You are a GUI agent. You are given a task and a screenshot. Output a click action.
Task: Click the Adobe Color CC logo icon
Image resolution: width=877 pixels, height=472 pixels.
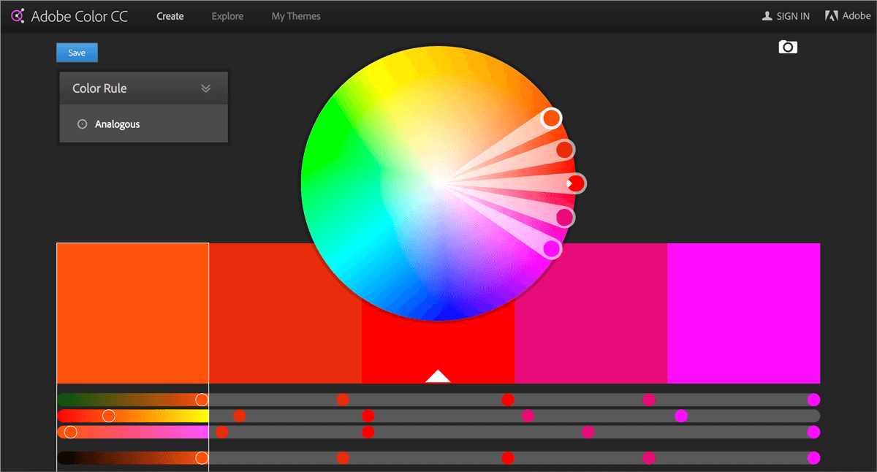pos(17,16)
